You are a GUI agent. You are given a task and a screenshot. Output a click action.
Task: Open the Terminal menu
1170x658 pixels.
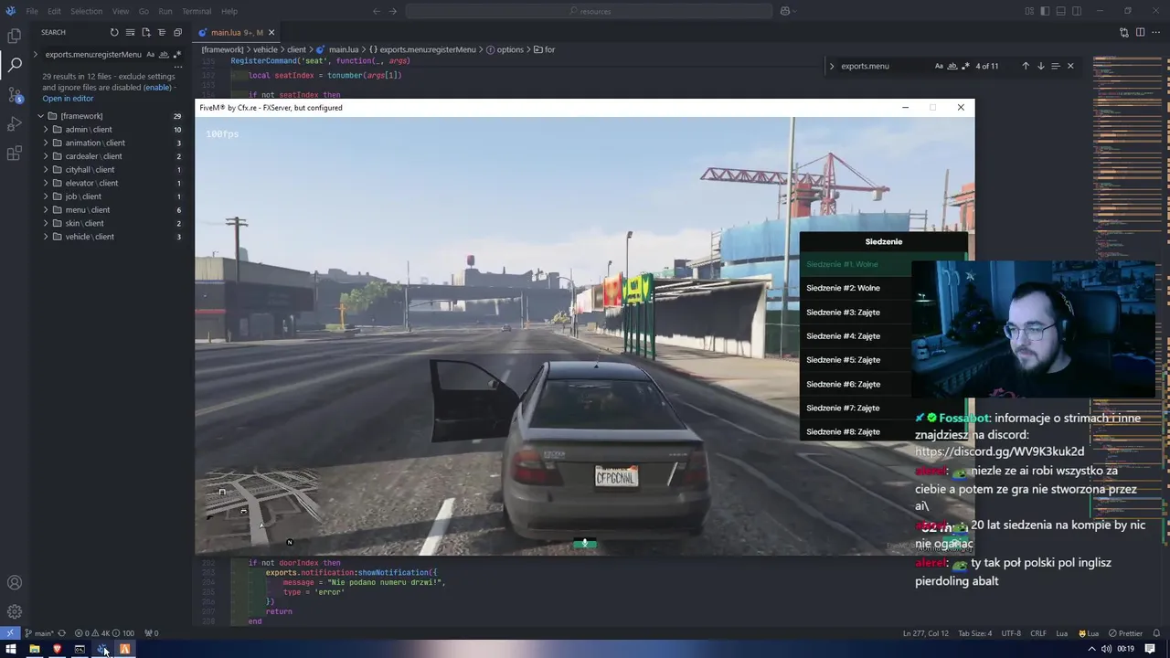point(197,11)
